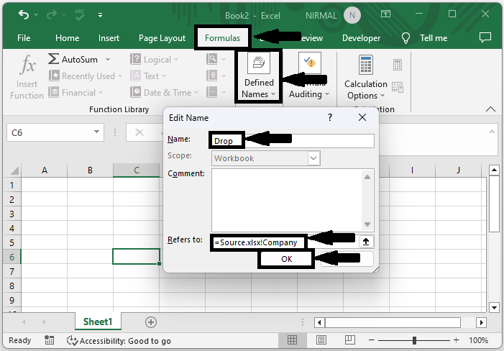Open the Defined Names group button
Screen dimensions: 504x351
click(259, 76)
